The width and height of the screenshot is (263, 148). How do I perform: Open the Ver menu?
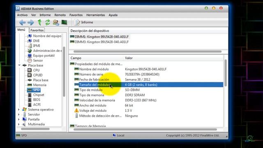point(34,15)
